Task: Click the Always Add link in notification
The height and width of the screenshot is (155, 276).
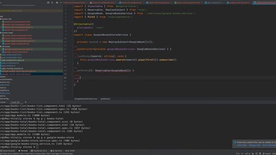Action: pos(254,146)
